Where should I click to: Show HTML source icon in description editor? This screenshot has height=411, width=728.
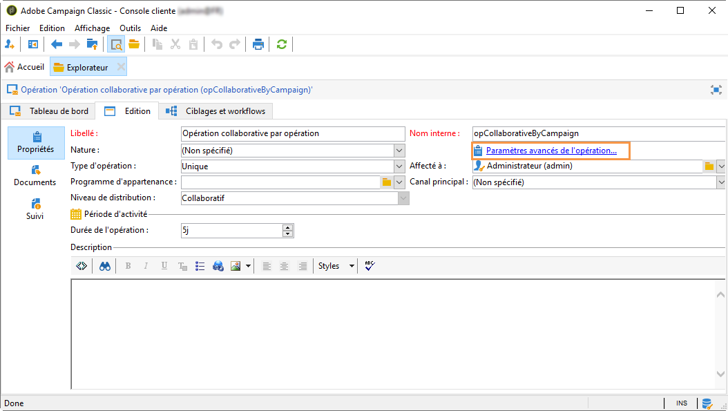(x=82, y=266)
